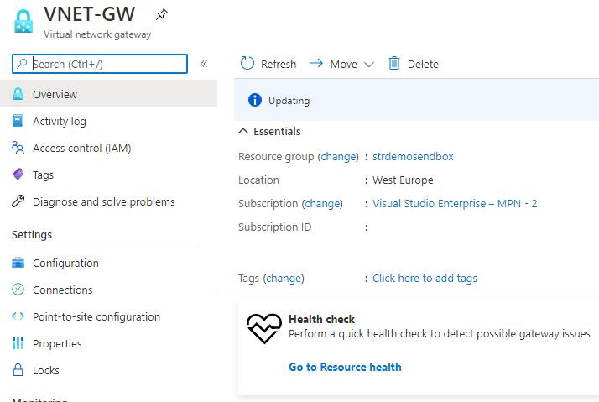599x402 pixels.
Task: Click the search magnifier icon
Action: pyautogui.click(x=23, y=64)
